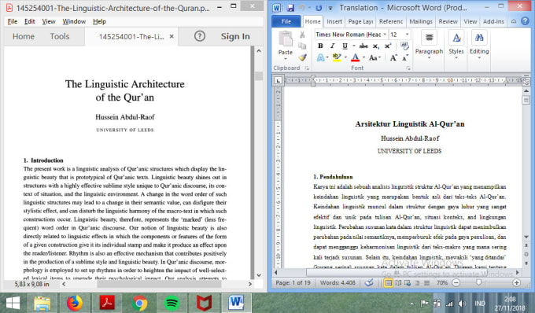Switch to Print Layout view
Image resolution: width=535 pixels, height=313 pixels.
[389, 282]
